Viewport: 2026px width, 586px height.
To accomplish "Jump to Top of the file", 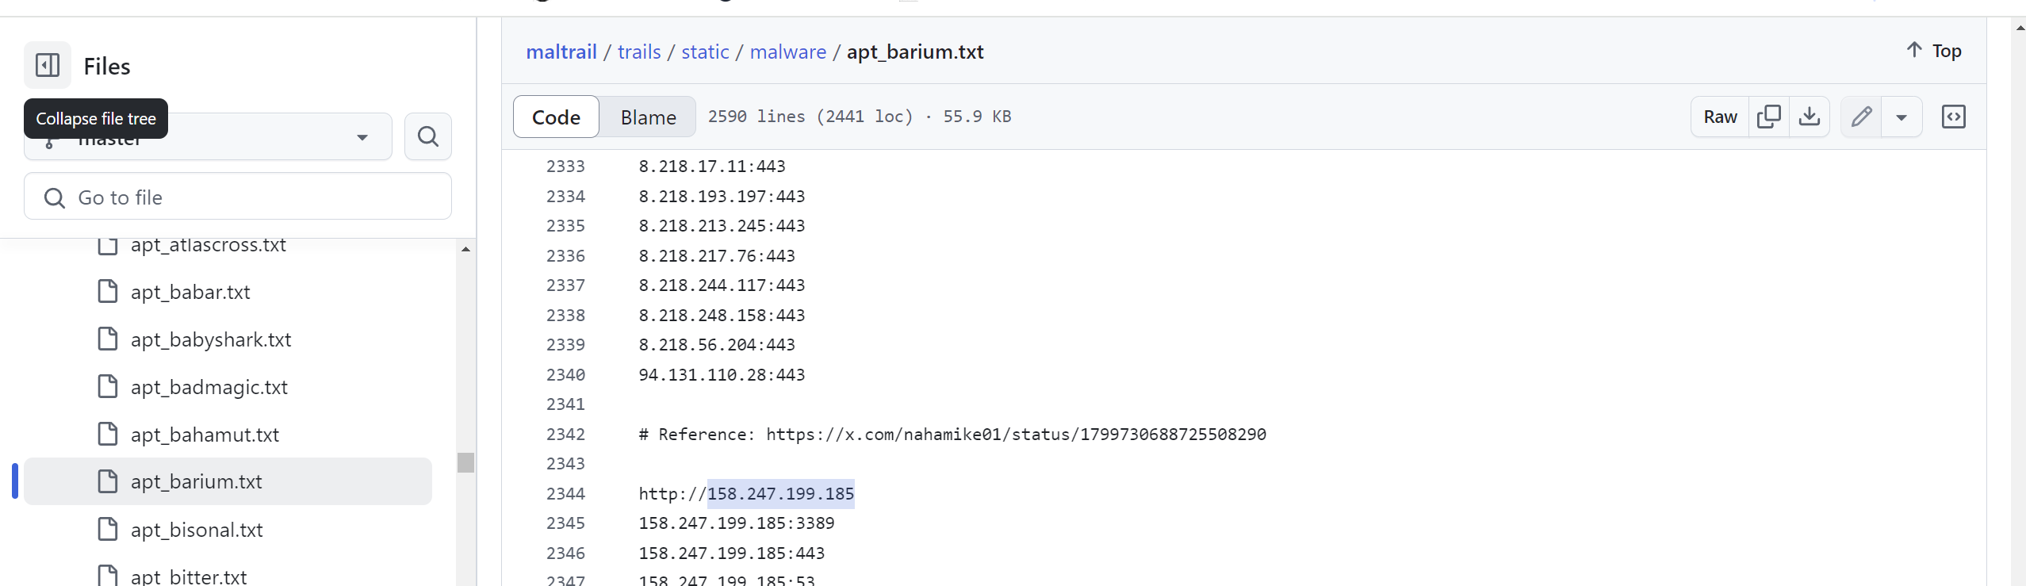I will (x=1934, y=51).
